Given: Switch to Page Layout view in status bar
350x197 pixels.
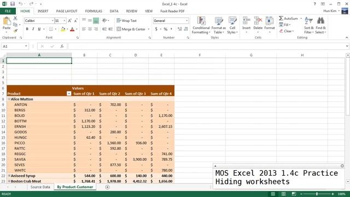Looking at the screenshot, I should pos(283,194).
